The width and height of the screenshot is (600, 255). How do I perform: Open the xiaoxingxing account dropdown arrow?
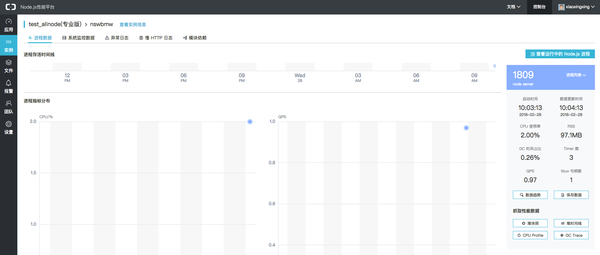593,7
